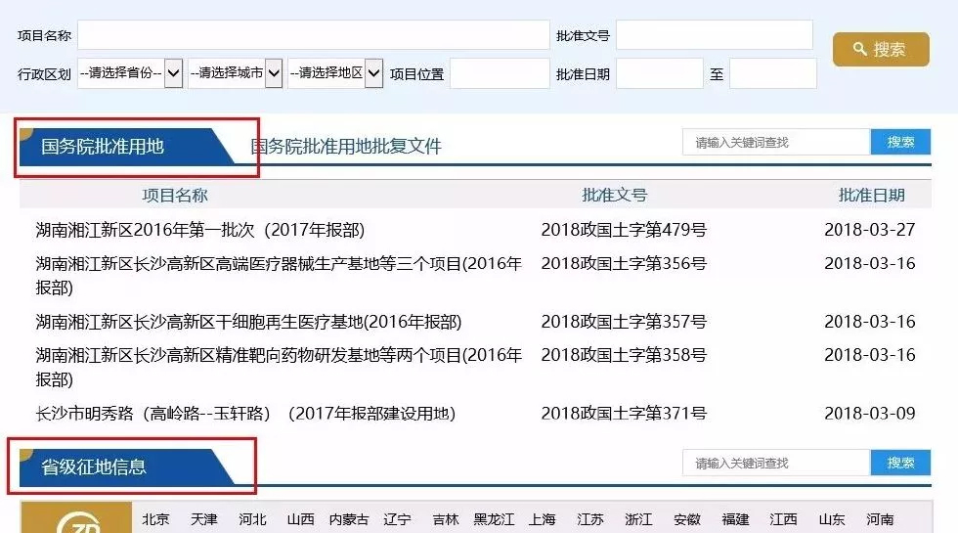Click the 项目位置 input box

pos(500,73)
